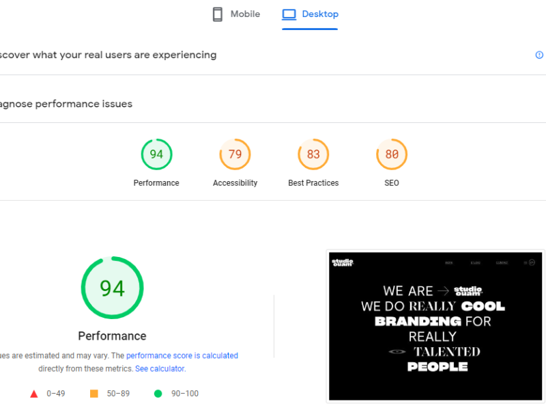Jump to Accessibility score gauge 79
This screenshot has height=410, width=546.
[x=235, y=154]
